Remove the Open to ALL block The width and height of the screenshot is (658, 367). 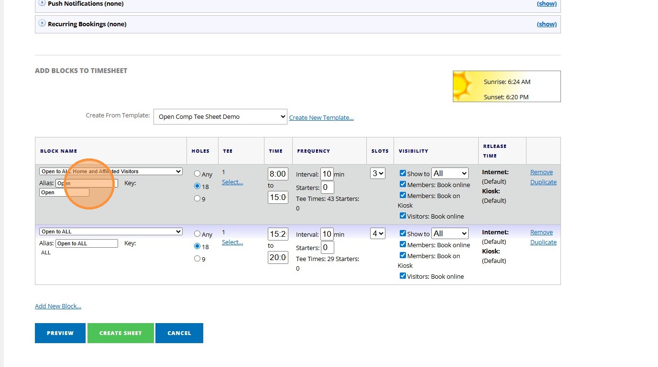point(541,232)
